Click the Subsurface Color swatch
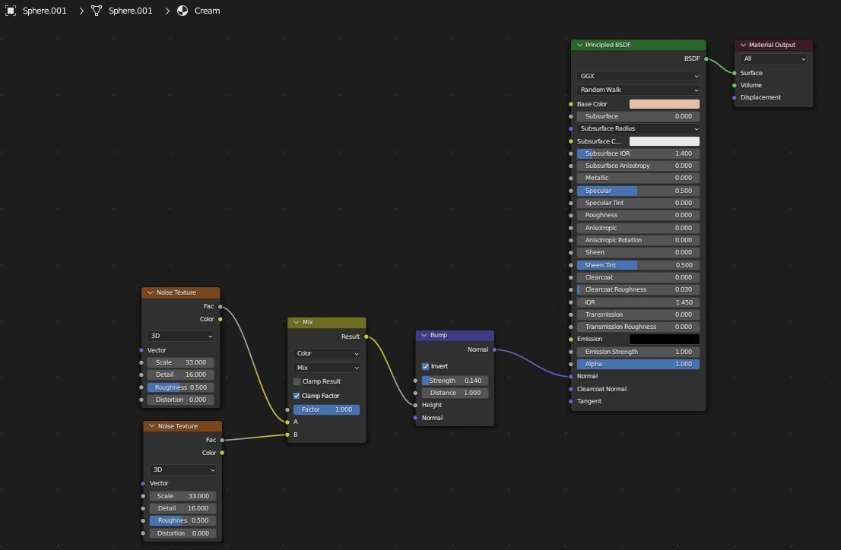Screen dimensions: 841x550 coord(664,141)
